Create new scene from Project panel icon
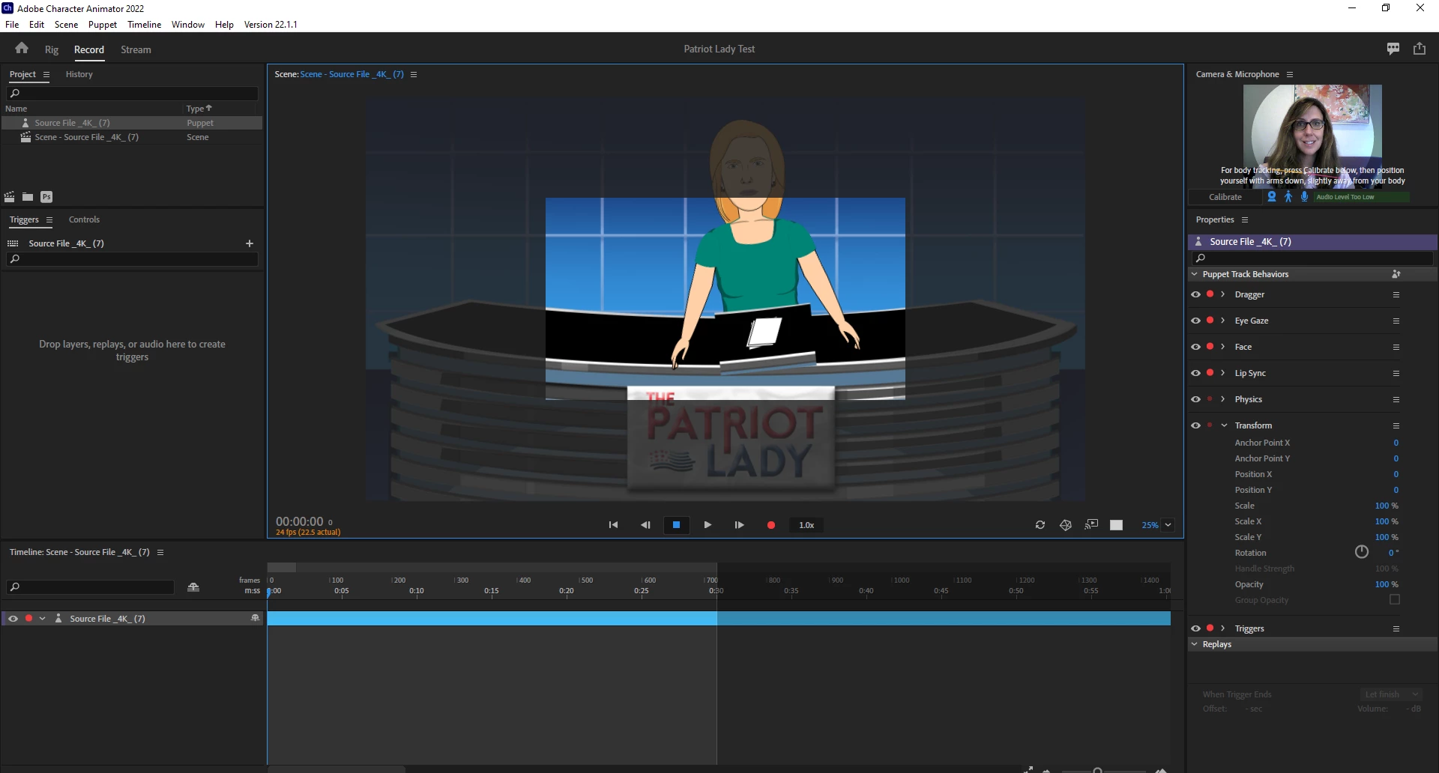 tap(10, 197)
